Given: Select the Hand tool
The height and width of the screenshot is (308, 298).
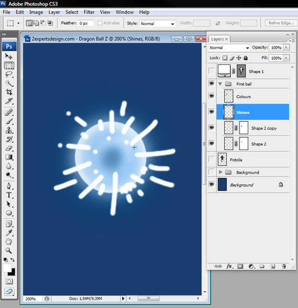Looking at the screenshot, I should coord(9,242).
